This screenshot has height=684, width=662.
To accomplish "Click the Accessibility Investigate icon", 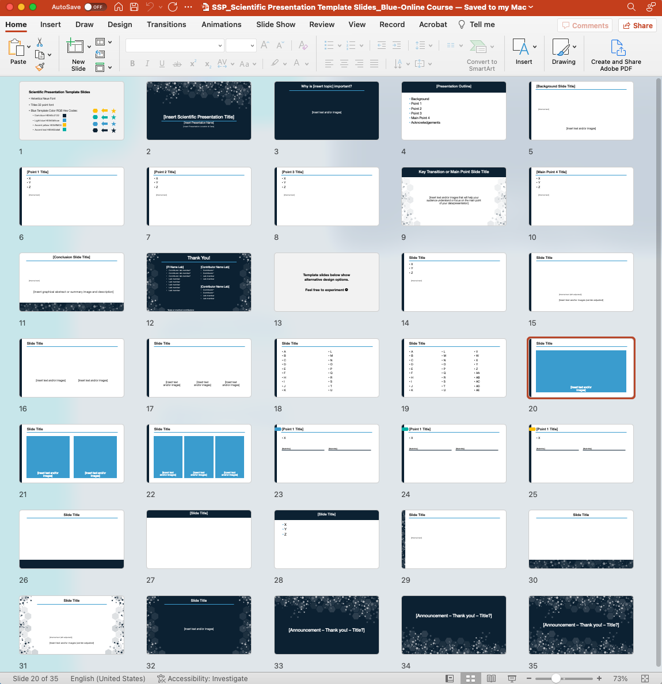I will [161, 678].
